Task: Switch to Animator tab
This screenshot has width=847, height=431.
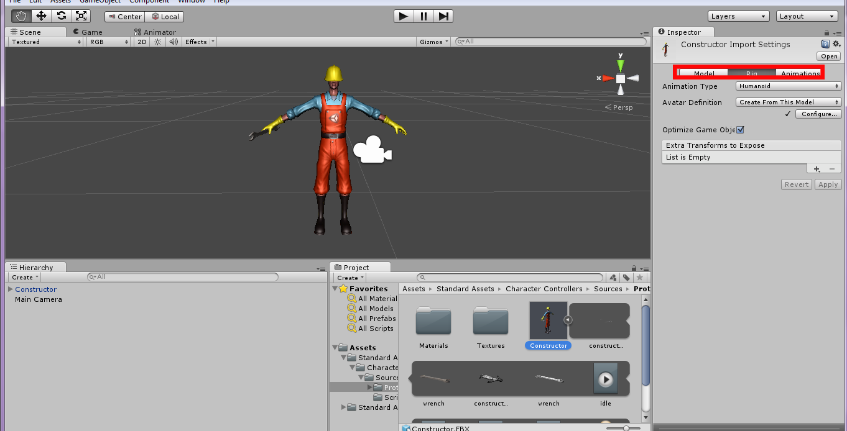Action: click(155, 32)
